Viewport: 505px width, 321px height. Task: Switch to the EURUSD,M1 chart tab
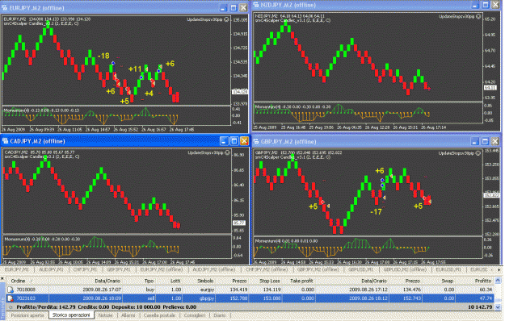click(x=449, y=270)
